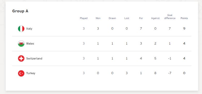Click the Italy flag icon
The width and height of the screenshot is (202, 94).
pyautogui.click(x=21, y=29)
